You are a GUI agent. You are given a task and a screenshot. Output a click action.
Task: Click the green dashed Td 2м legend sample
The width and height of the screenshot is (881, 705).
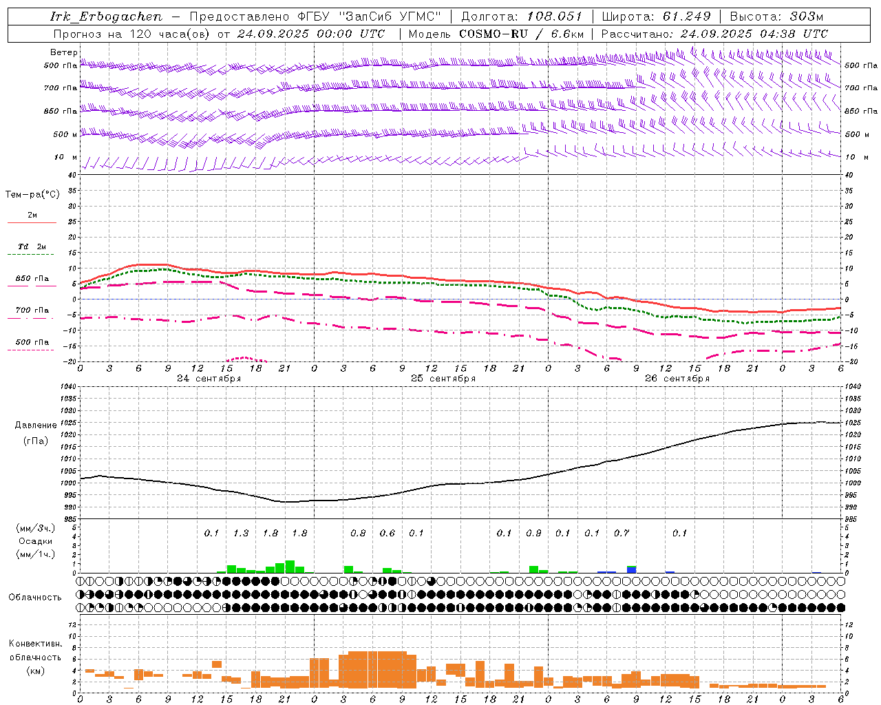32,254
